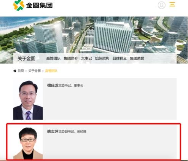Open the 高管团队 tab
This screenshot has width=188, height=161.
point(53,58)
